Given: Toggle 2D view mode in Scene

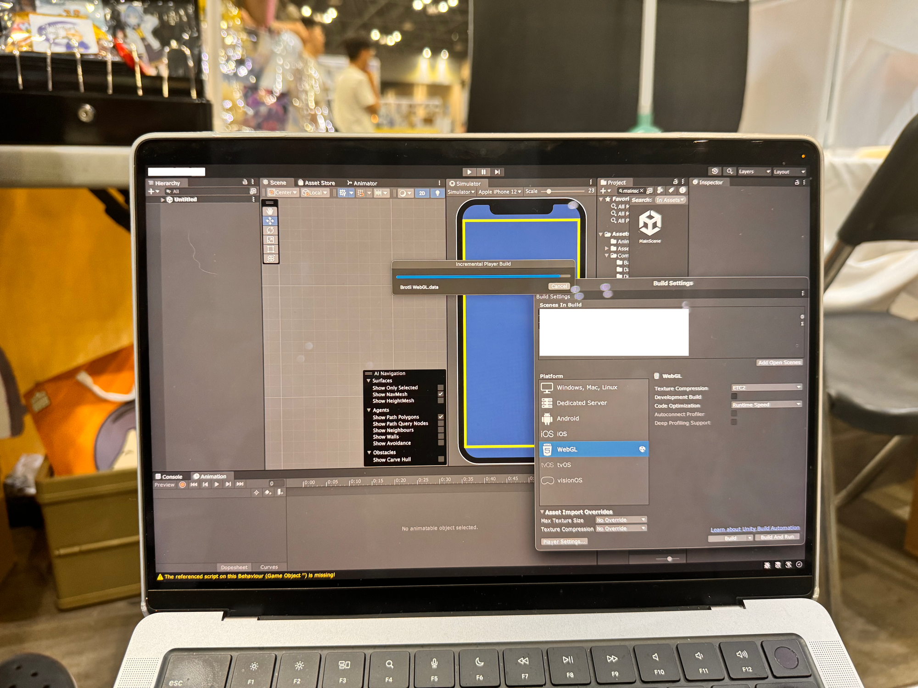Looking at the screenshot, I should (422, 193).
